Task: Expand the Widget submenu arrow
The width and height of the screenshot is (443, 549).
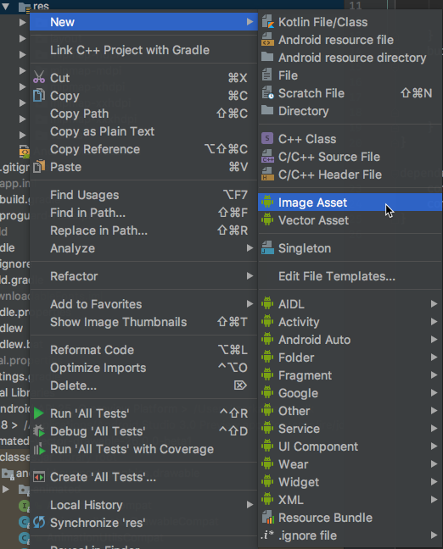Action: (x=435, y=482)
